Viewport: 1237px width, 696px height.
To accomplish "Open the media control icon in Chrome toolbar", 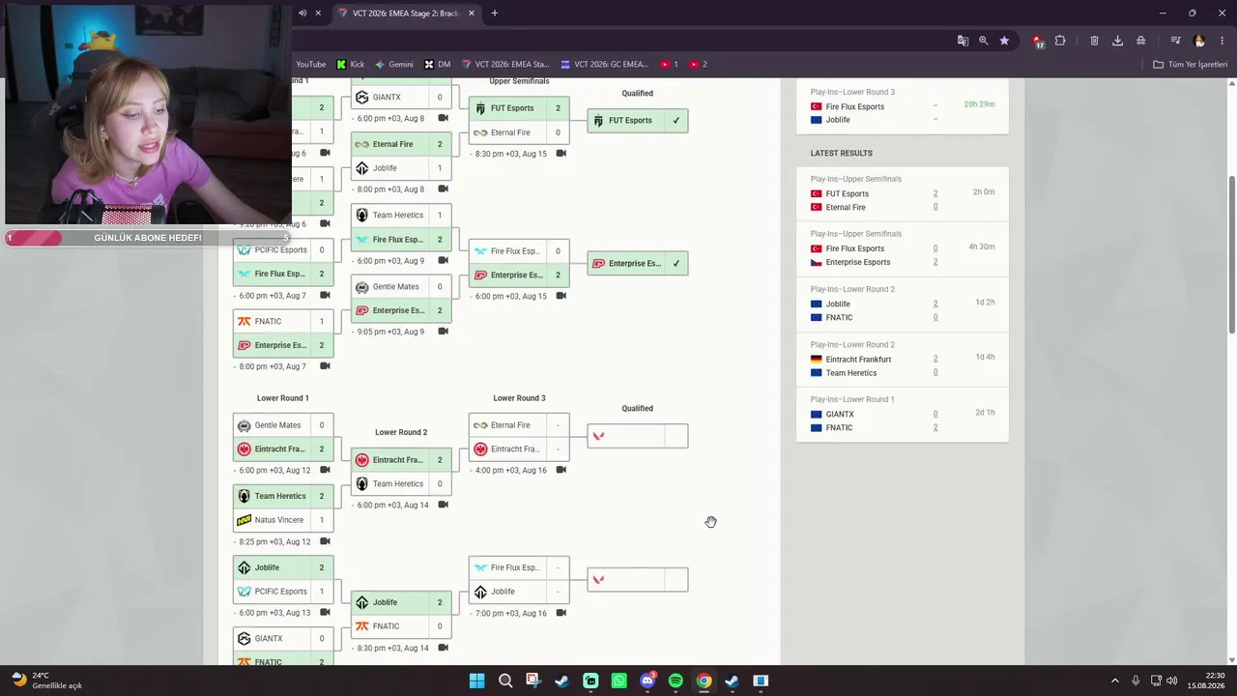I will (1175, 41).
